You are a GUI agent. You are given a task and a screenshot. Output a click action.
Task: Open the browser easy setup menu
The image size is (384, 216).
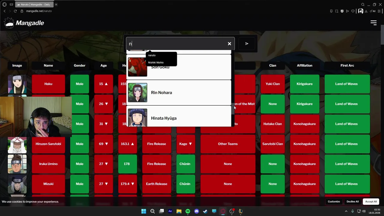(379, 11)
